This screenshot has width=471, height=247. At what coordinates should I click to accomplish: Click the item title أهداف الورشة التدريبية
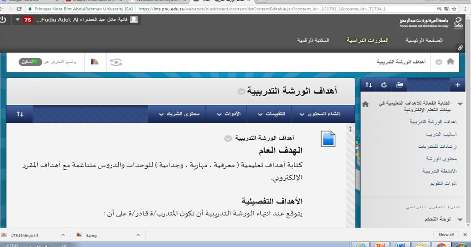coord(264,138)
